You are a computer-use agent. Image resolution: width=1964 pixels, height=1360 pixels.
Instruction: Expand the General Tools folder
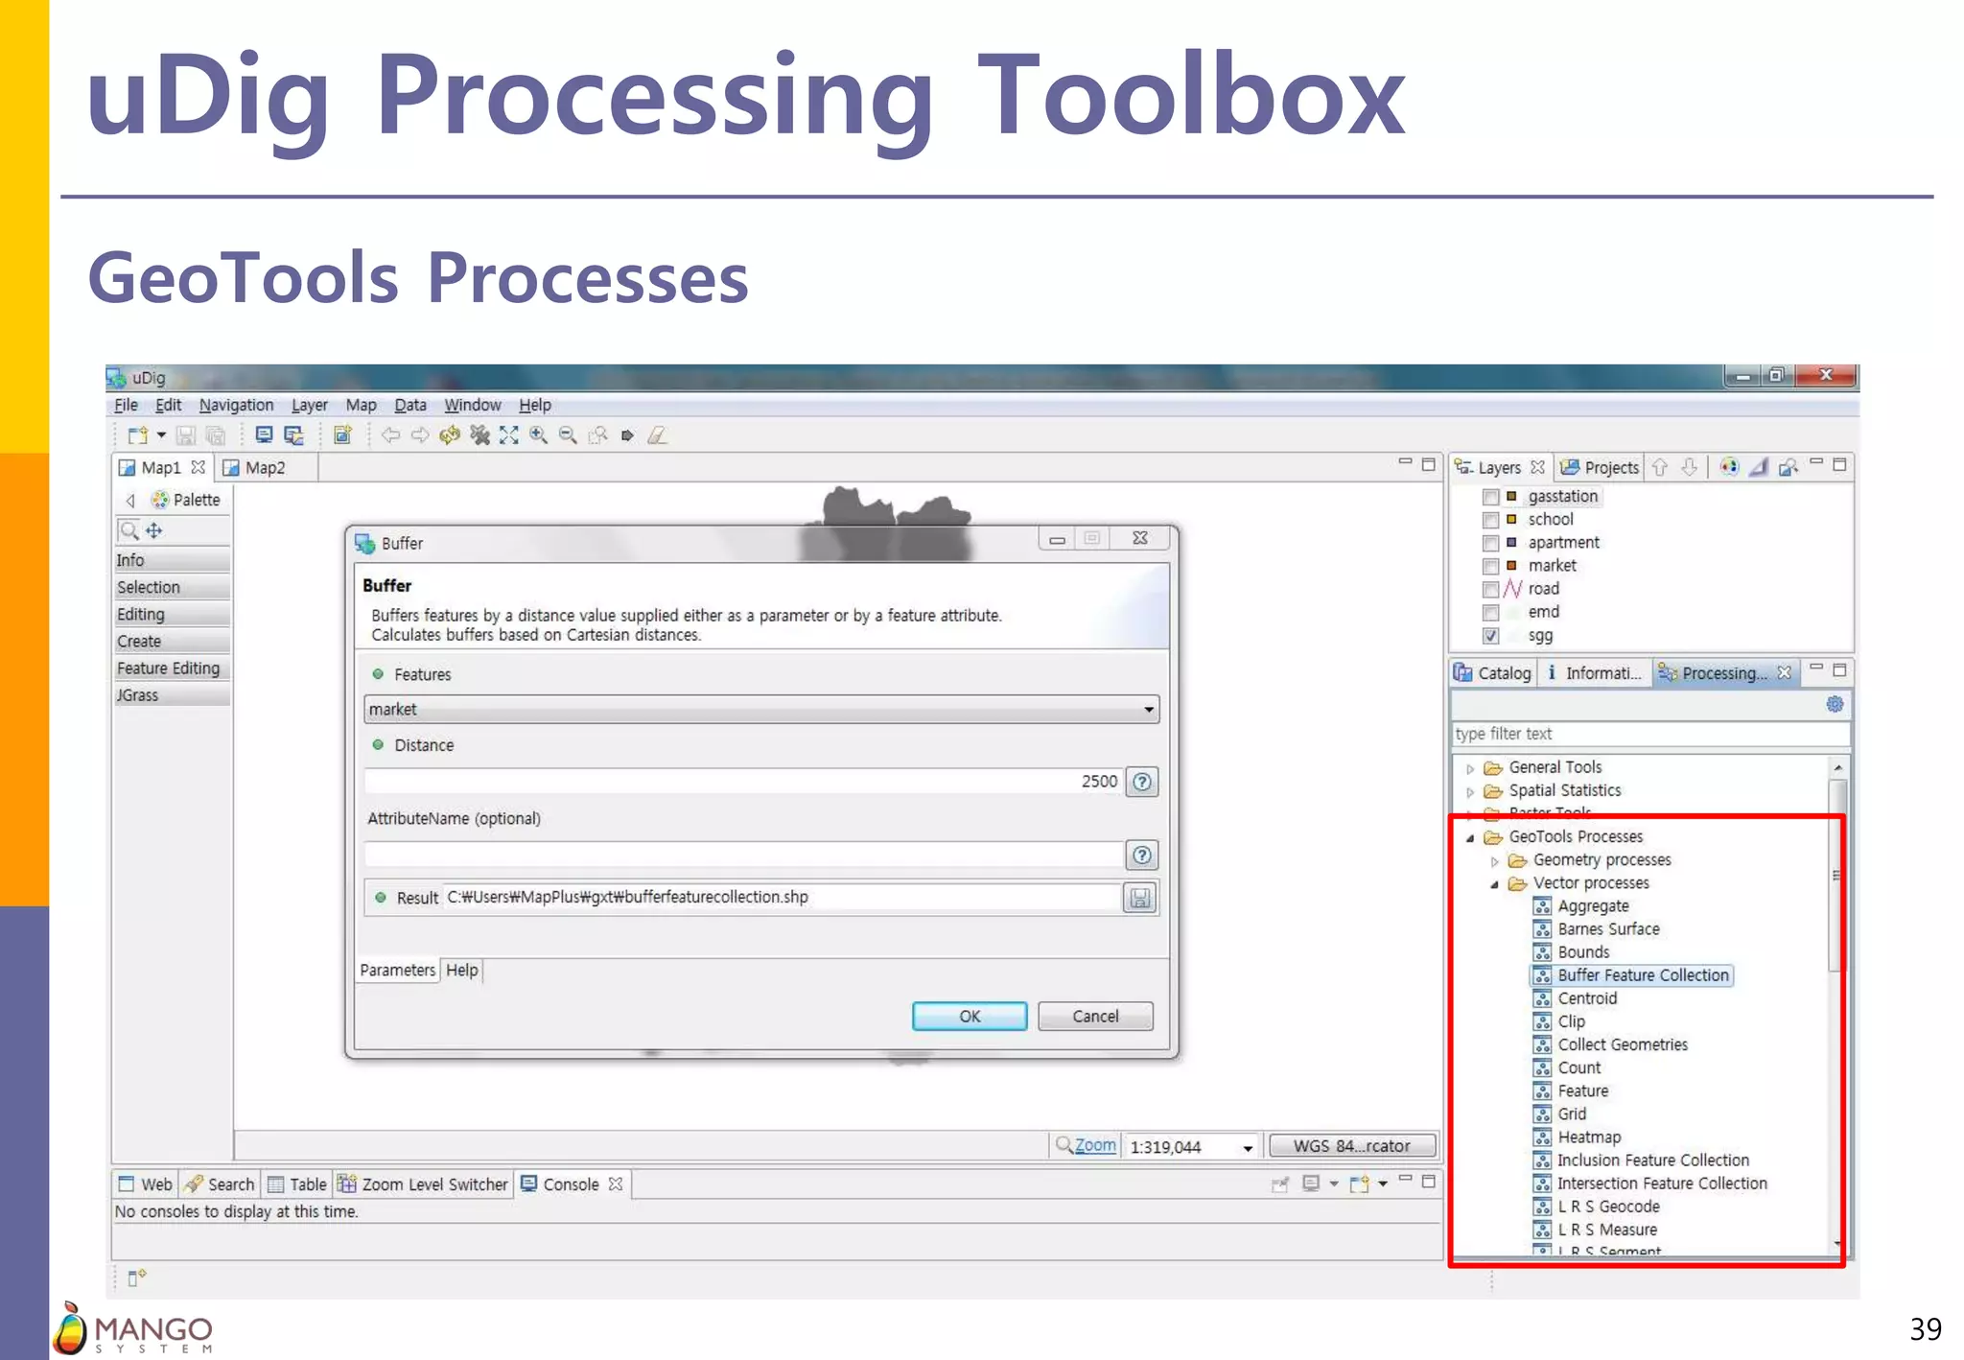pyautogui.click(x=1470, y=768)
